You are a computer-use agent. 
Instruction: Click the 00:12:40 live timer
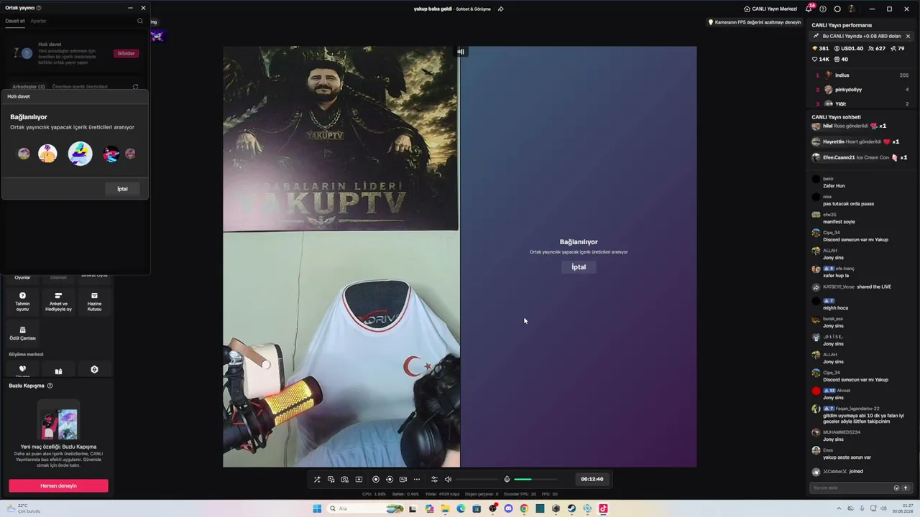(x=592, y=480)
